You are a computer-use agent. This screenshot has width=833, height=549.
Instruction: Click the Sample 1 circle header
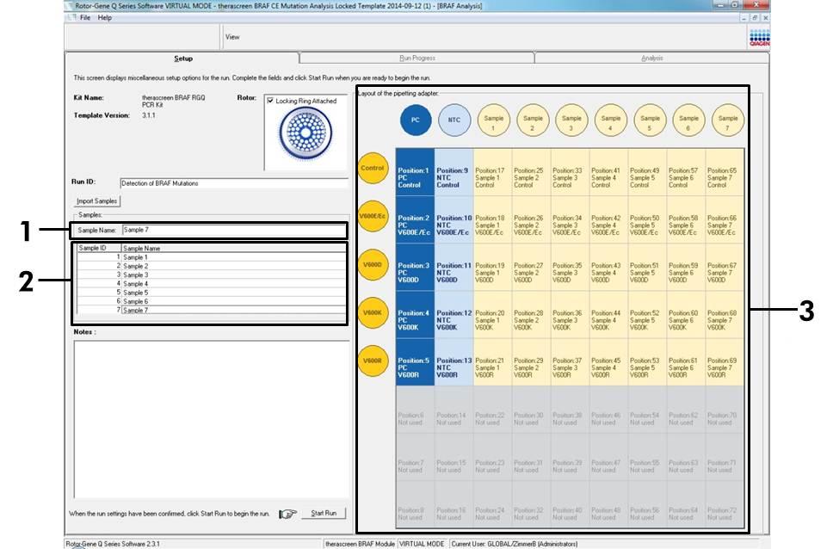click(x=494, y=120)
